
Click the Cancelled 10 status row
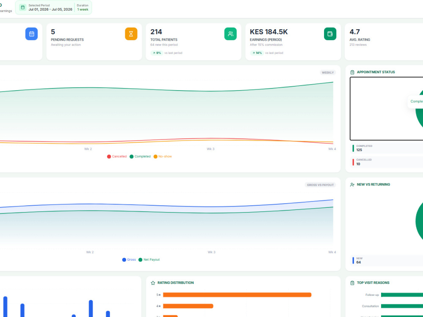(387, 162)
